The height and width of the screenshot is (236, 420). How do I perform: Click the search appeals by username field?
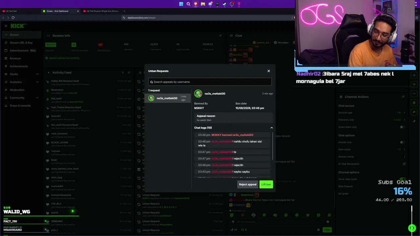(210, 82)
